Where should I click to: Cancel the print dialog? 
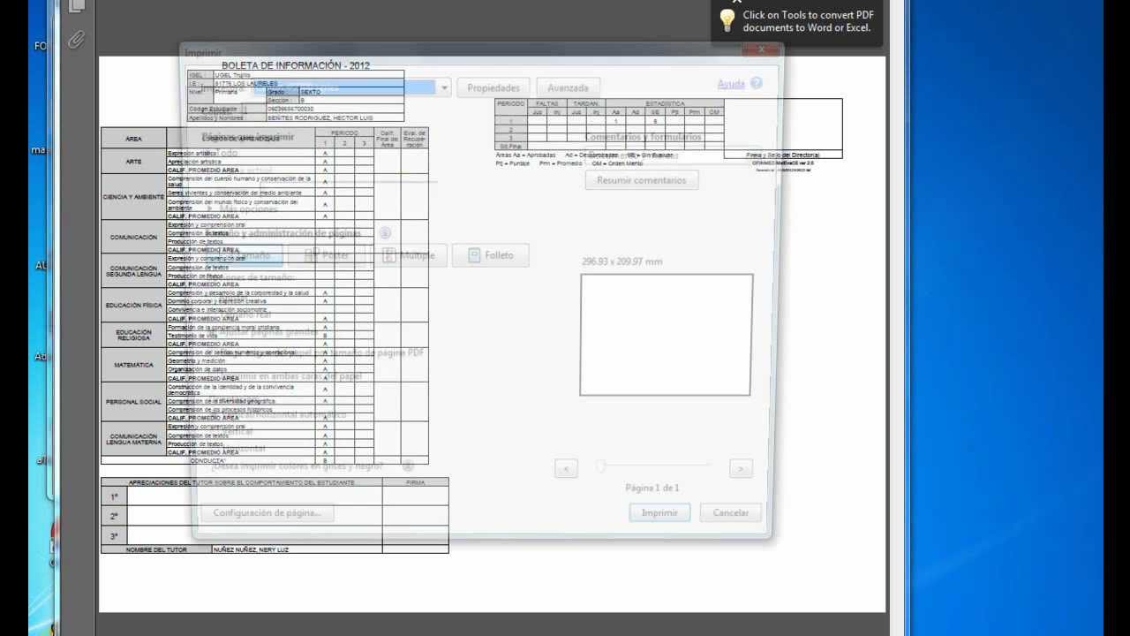click(x=731, y=512)
